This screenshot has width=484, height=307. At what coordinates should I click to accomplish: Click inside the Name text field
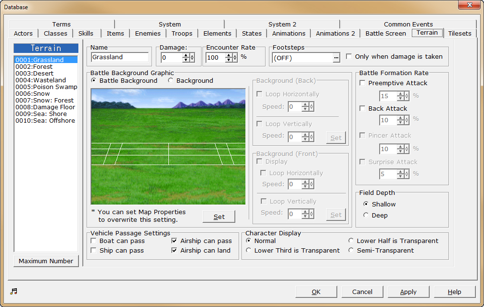pyautogui.click(x=119, y=57)
